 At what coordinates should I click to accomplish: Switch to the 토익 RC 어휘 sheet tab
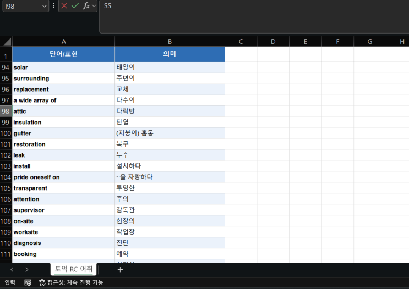point(74,269)
